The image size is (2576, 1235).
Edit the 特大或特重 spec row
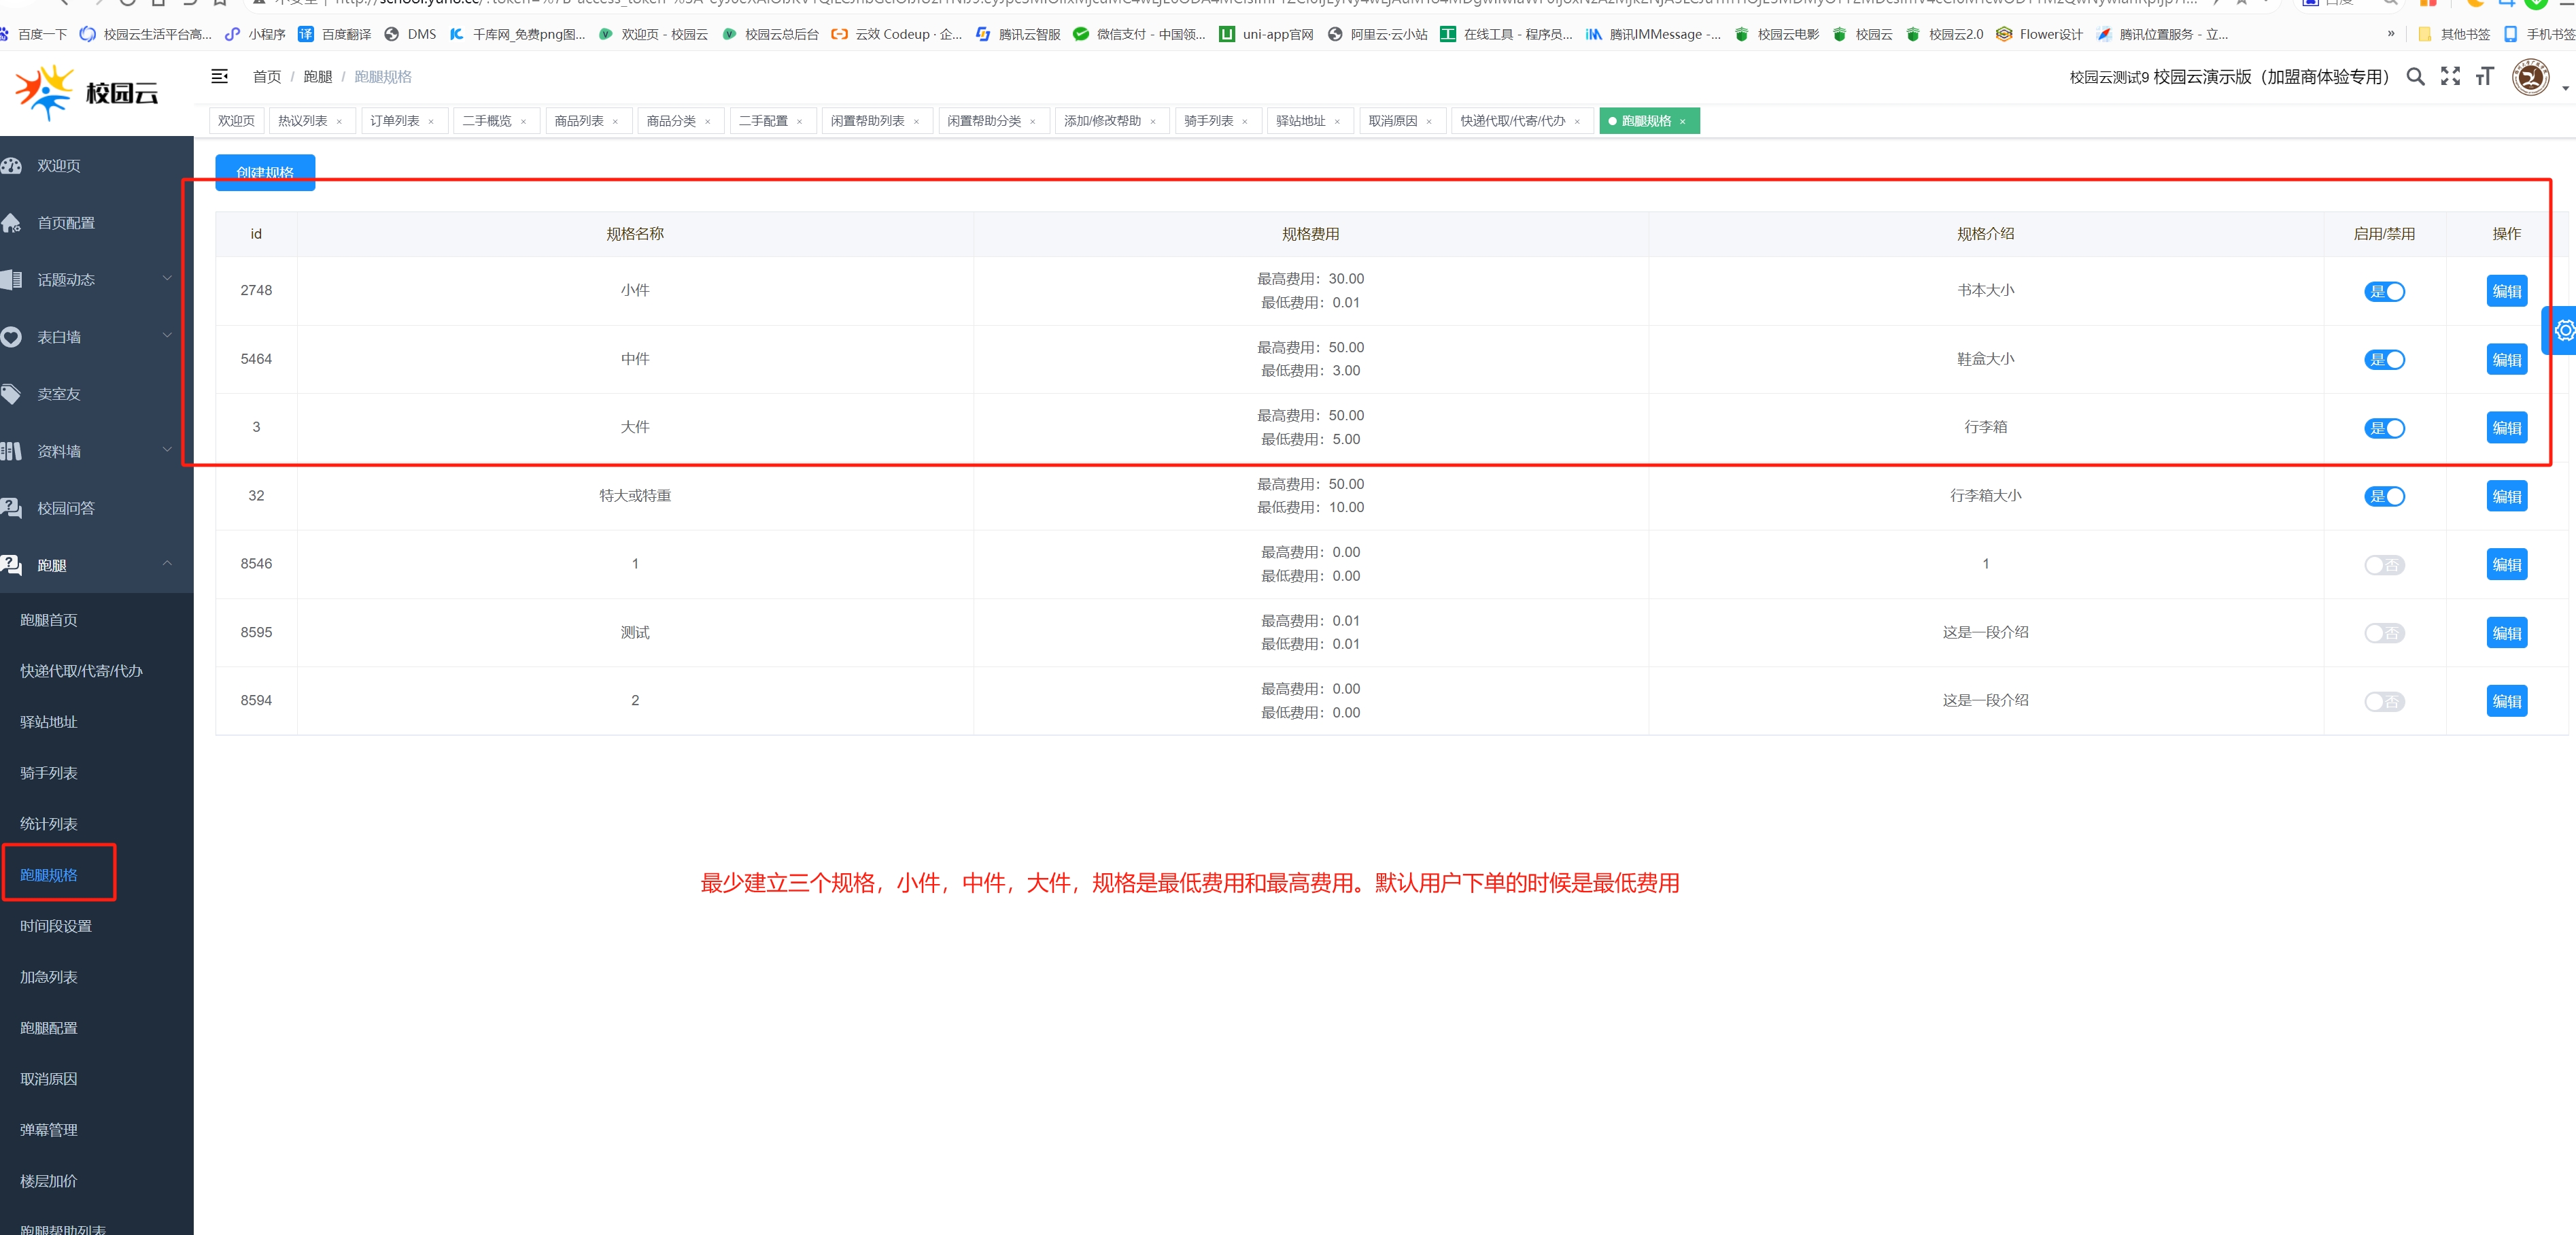click(x=2506, y=496)
